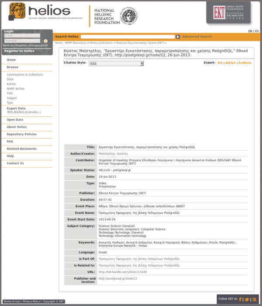This screenshot has height=306, width=262.
Task: Select the Language value Greek
Action: [x=103, y=252]
